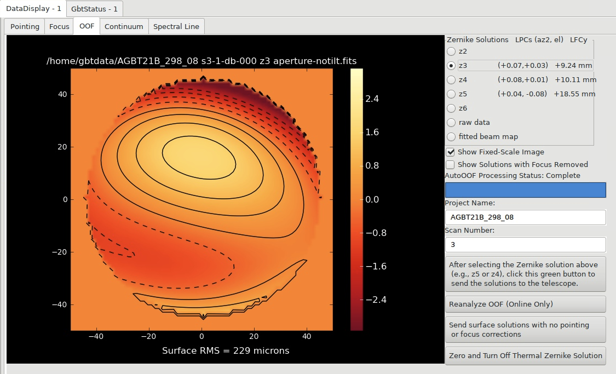Open the Continuum tab
Image resolution: width=616 pixels, height=374 pixels.
click(124, 26)
